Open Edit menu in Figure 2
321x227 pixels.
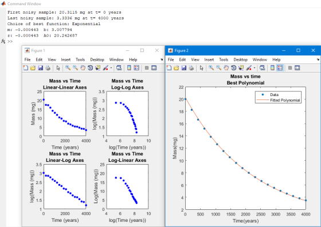[182, 59]
